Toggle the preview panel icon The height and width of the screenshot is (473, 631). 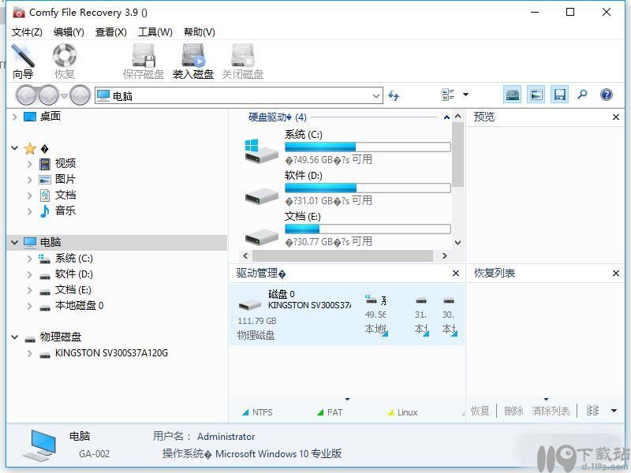[536, 95]
